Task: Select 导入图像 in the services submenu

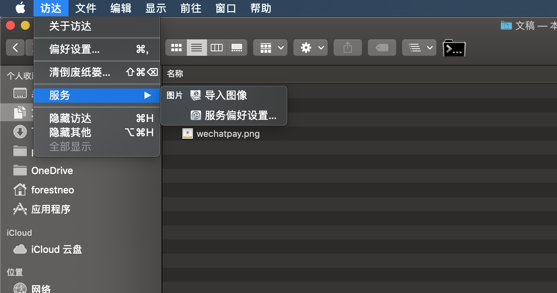Action: point(224,96)
